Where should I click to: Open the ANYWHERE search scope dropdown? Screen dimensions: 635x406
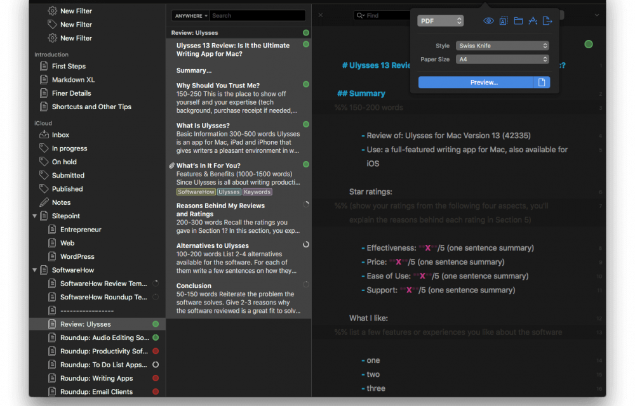point(190,16)
